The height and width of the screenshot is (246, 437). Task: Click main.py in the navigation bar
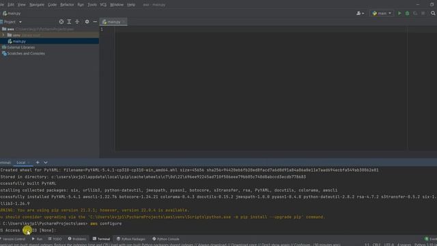[12, 14]
